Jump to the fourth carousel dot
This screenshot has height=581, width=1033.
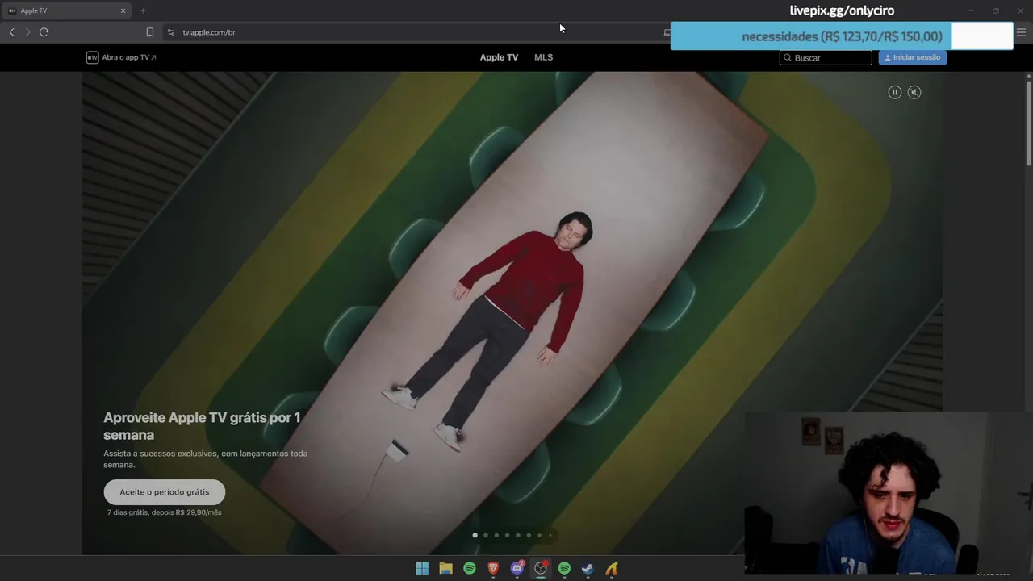click(x=507, y=535)
